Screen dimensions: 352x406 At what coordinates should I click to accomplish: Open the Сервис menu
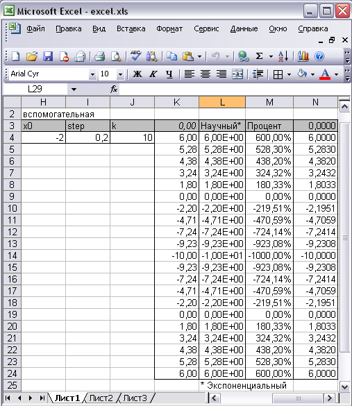click(206, 28)
